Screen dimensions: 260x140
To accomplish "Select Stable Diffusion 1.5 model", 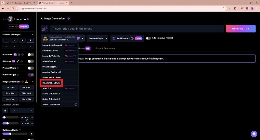I will [x=60, y=94].
